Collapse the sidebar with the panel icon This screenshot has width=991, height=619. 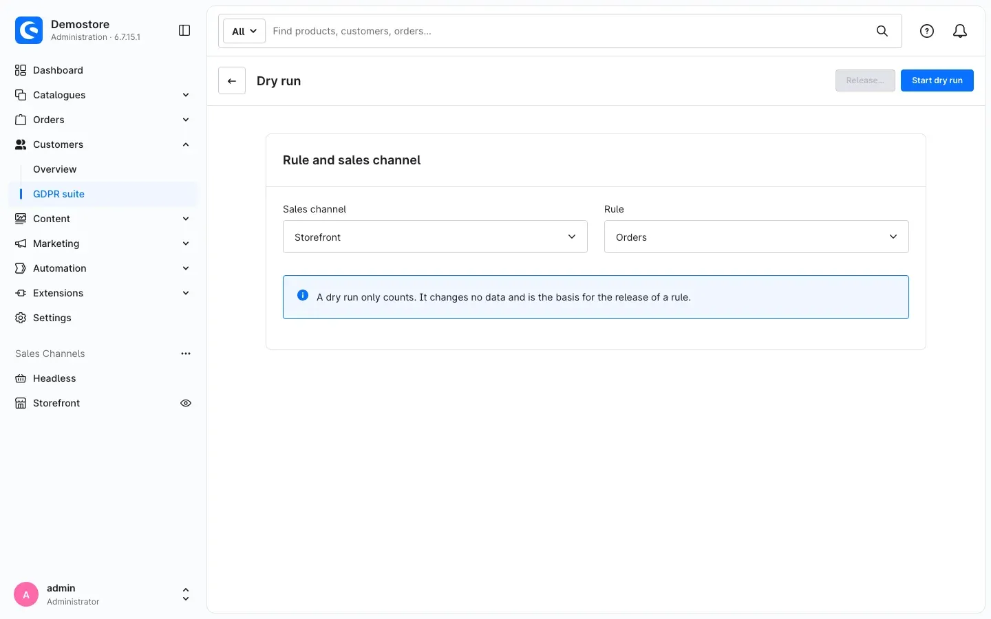(184, 30)
